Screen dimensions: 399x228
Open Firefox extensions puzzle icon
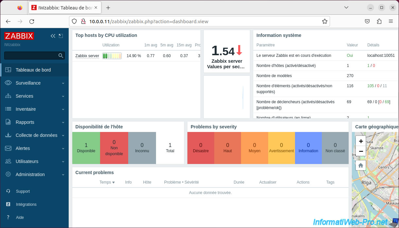tap(379, 22)
